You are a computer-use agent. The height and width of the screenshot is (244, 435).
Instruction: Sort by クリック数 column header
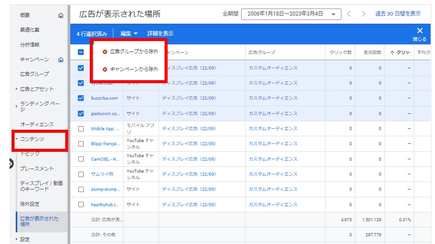(340, 52)
